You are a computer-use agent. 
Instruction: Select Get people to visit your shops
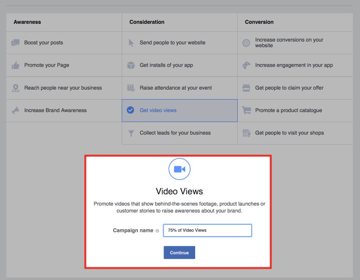[x=295, y=133]
